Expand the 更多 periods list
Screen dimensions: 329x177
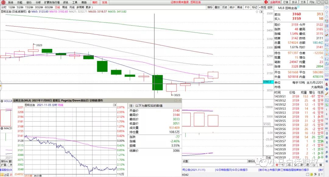(x=89, y=7)
